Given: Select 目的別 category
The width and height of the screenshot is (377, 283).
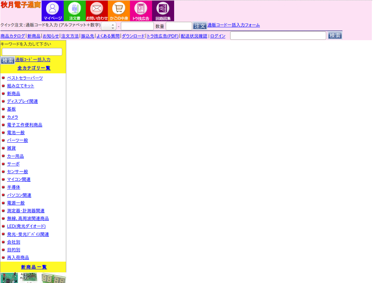Looking at the screenshot, I should point(14,250).
